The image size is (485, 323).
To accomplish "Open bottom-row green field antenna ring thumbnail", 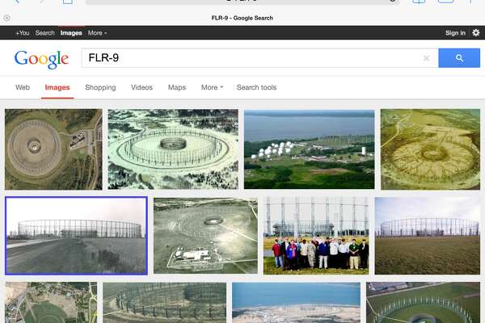I will point(423,302).
